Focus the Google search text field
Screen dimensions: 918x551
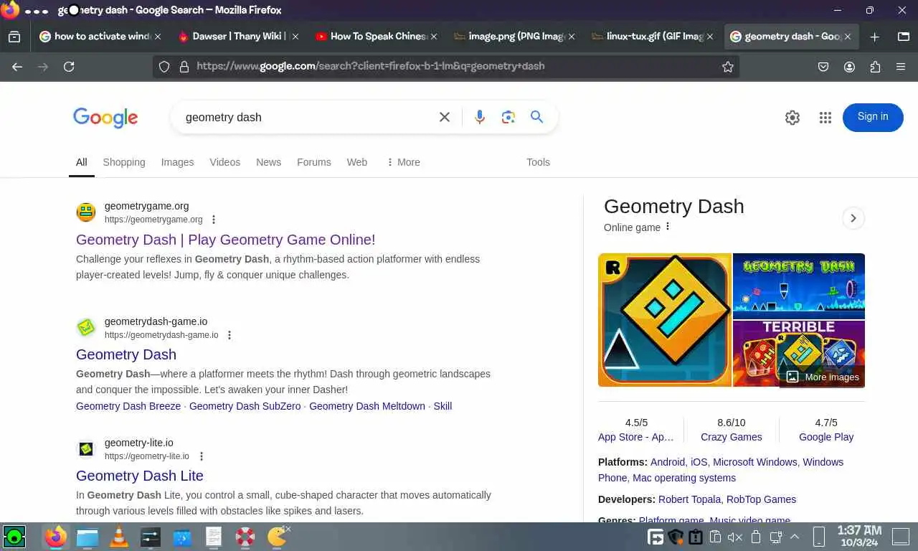click(x=307, y=117)
